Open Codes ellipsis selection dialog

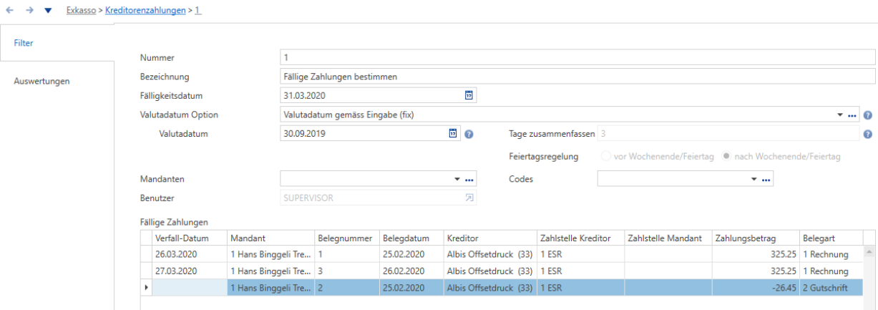[766, 179]
